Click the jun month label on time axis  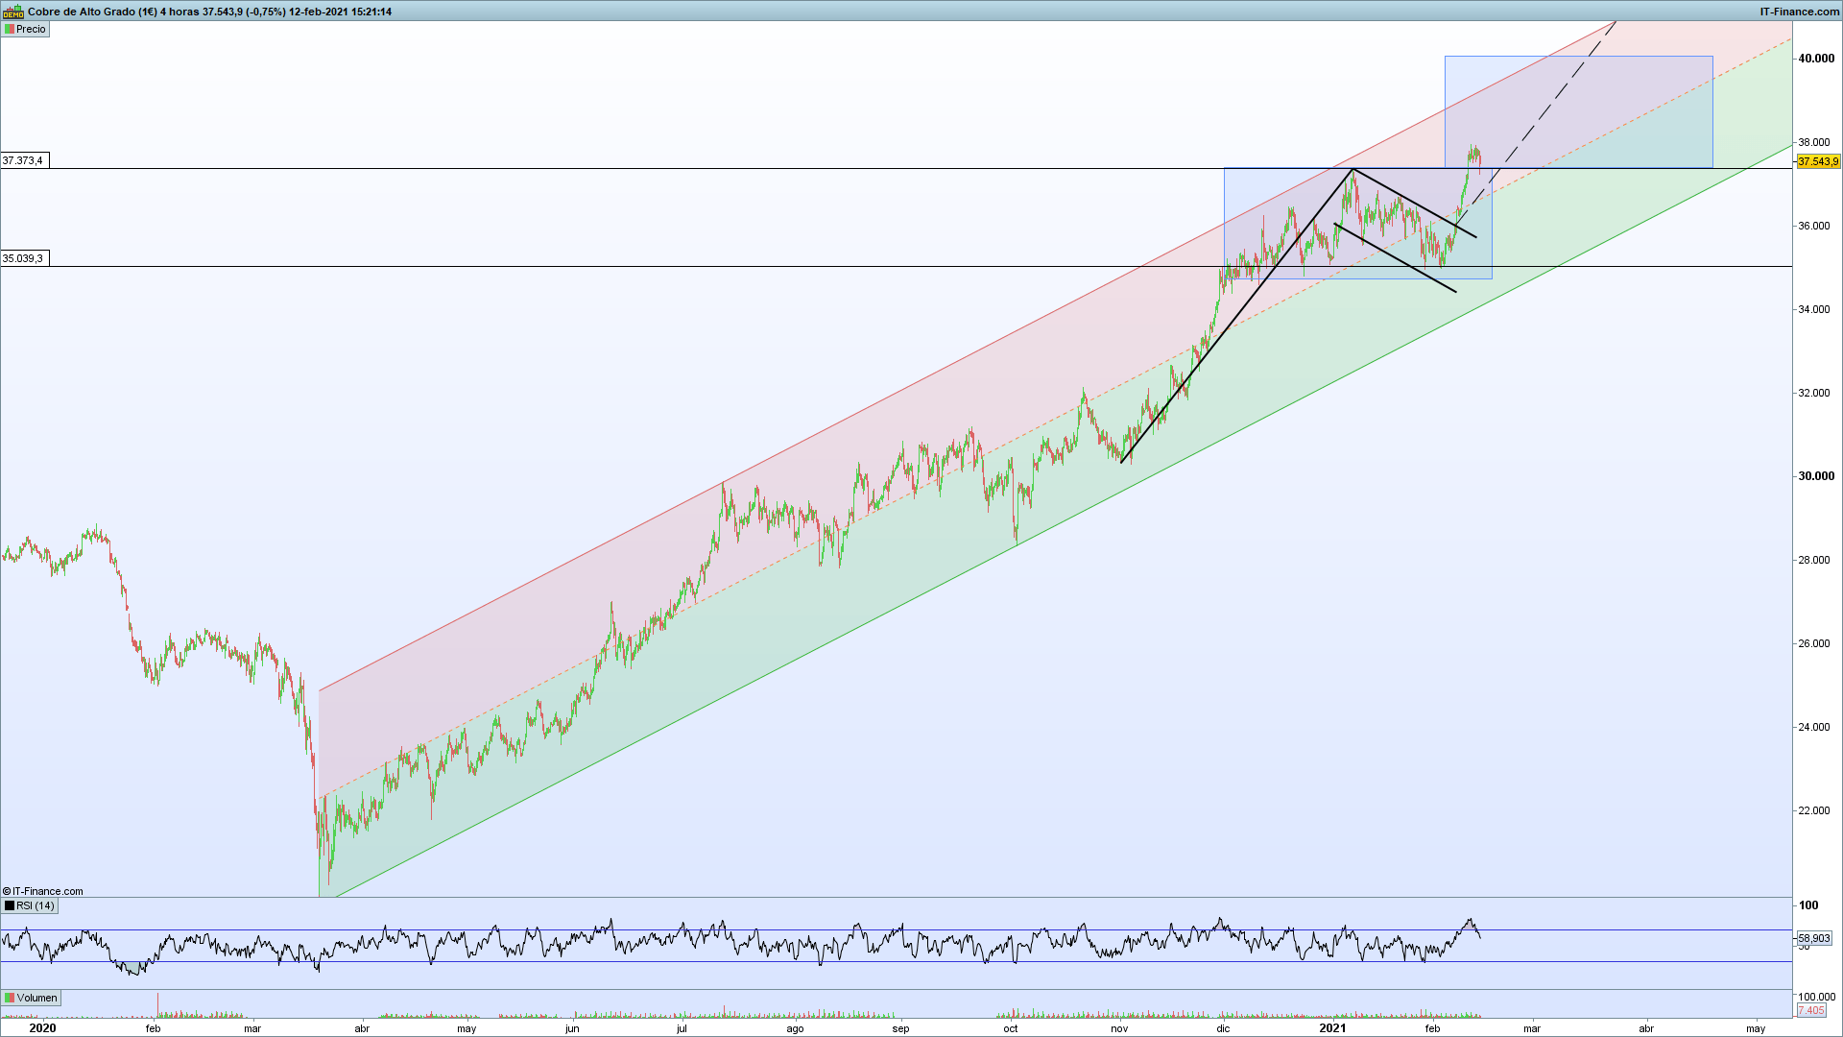tap(572, 1028)
